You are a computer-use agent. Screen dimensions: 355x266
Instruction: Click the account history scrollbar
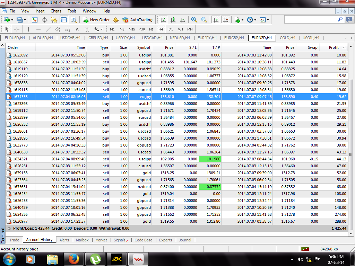click(x=350, y=154)
